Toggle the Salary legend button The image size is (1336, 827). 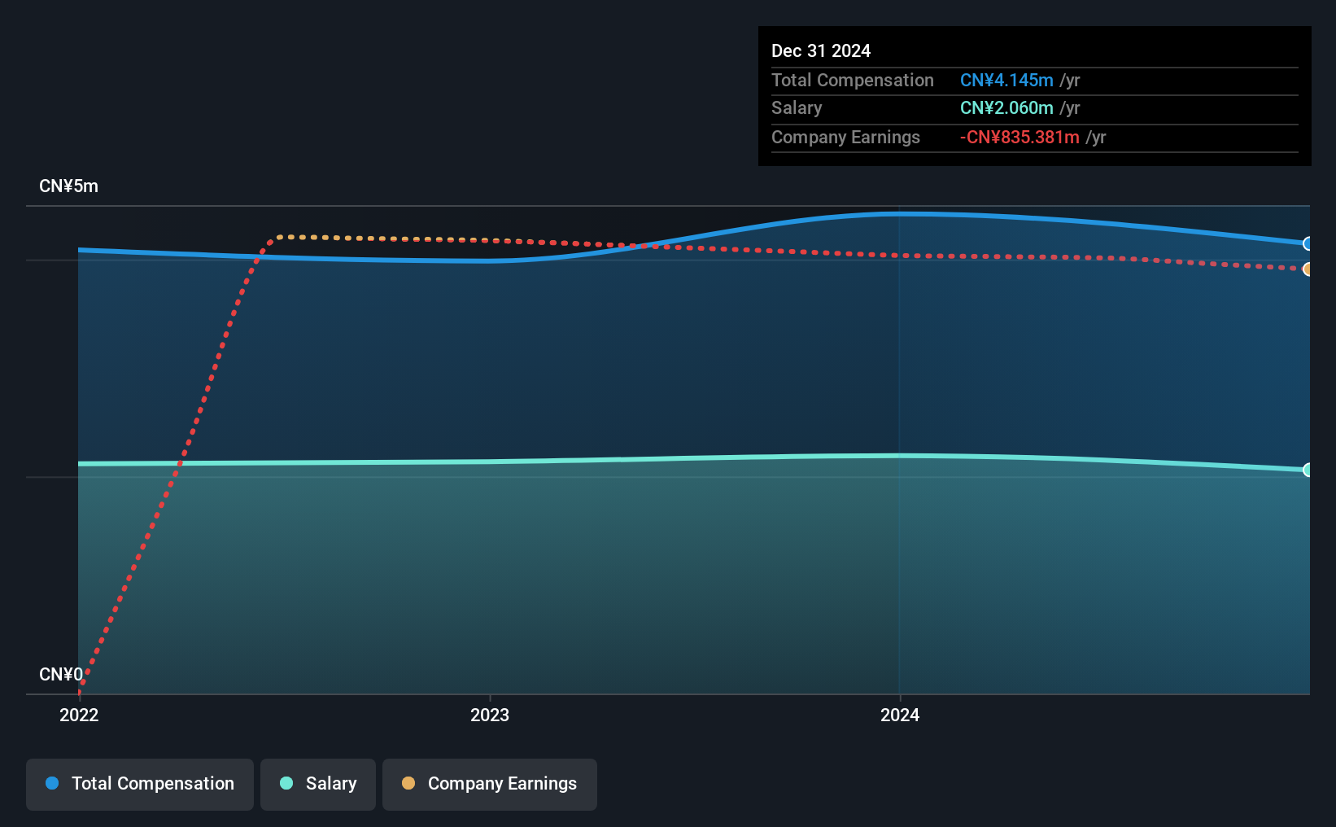[x=318, y=784]
